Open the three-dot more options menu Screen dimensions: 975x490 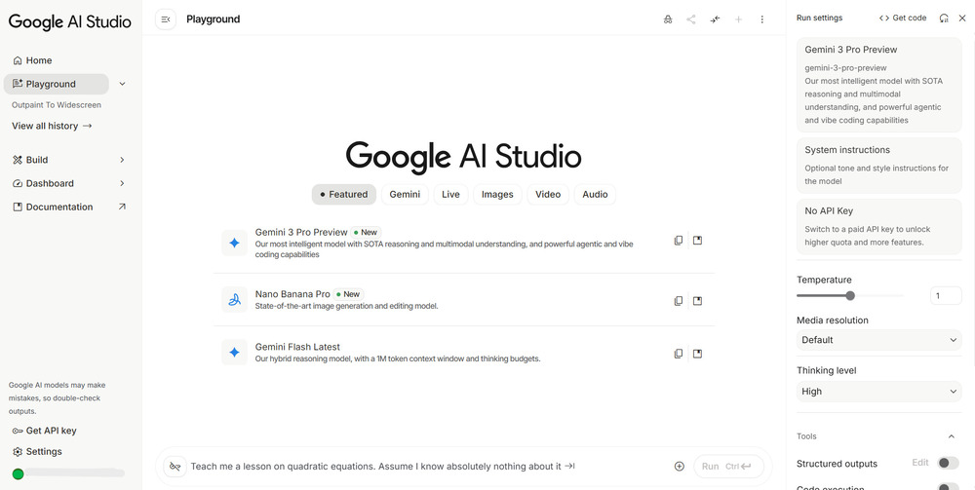[761, 19]
